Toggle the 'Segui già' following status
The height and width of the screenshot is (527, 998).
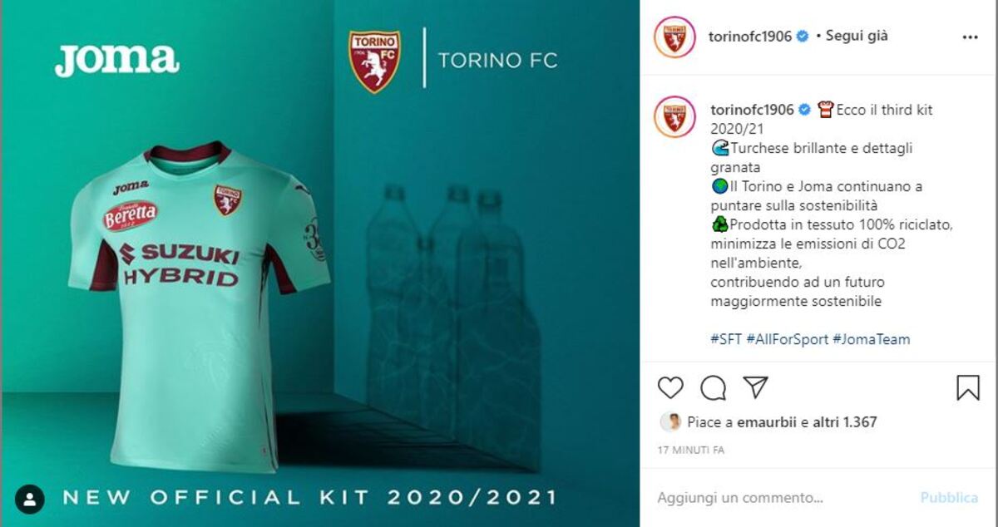coord(857,36)
